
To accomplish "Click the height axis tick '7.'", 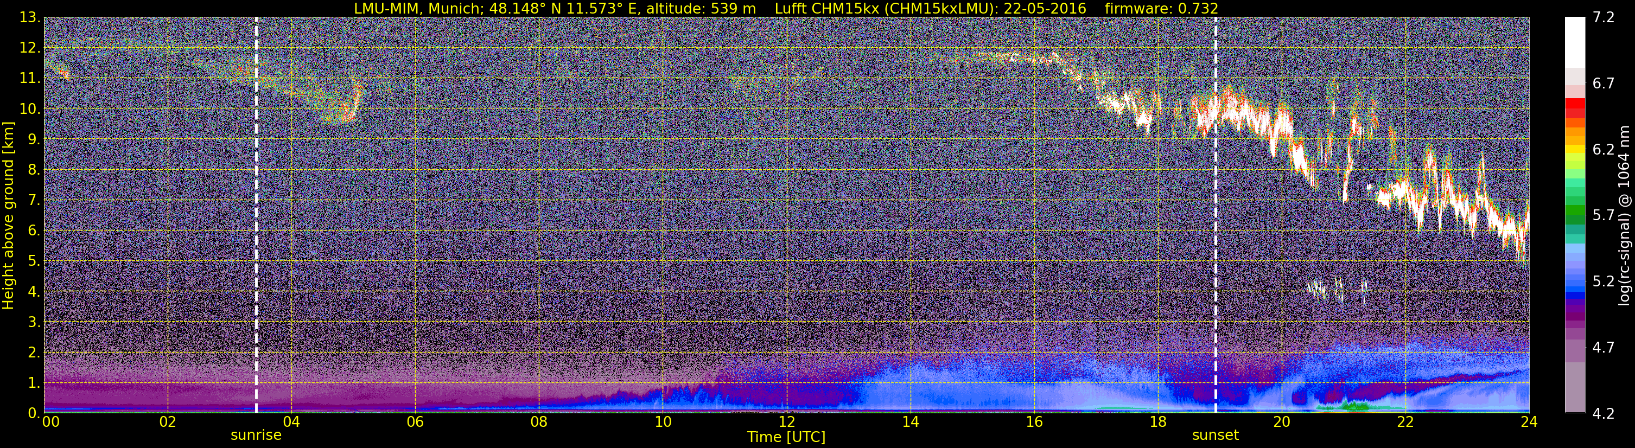I will [34, 201].
